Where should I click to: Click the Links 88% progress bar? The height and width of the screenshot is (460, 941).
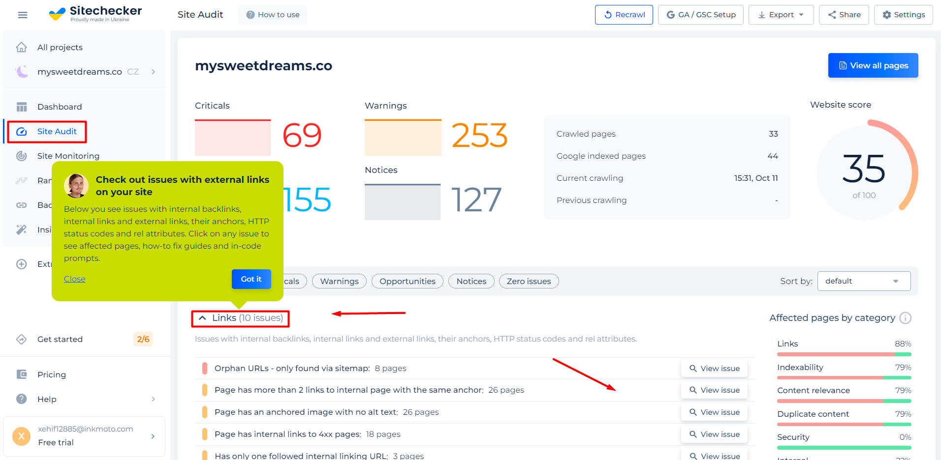pyautogui.click(x=845, y=354)
